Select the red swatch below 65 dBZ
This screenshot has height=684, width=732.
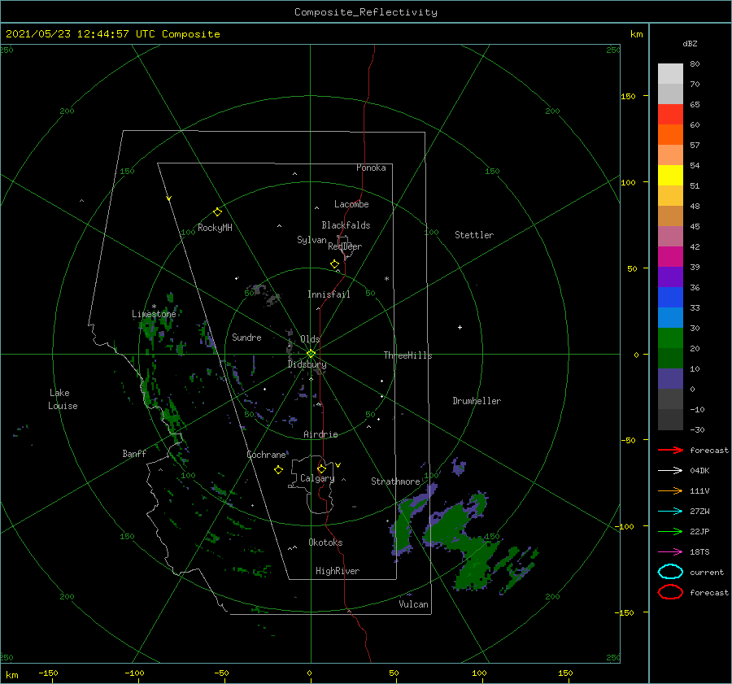tap(670, 115)
